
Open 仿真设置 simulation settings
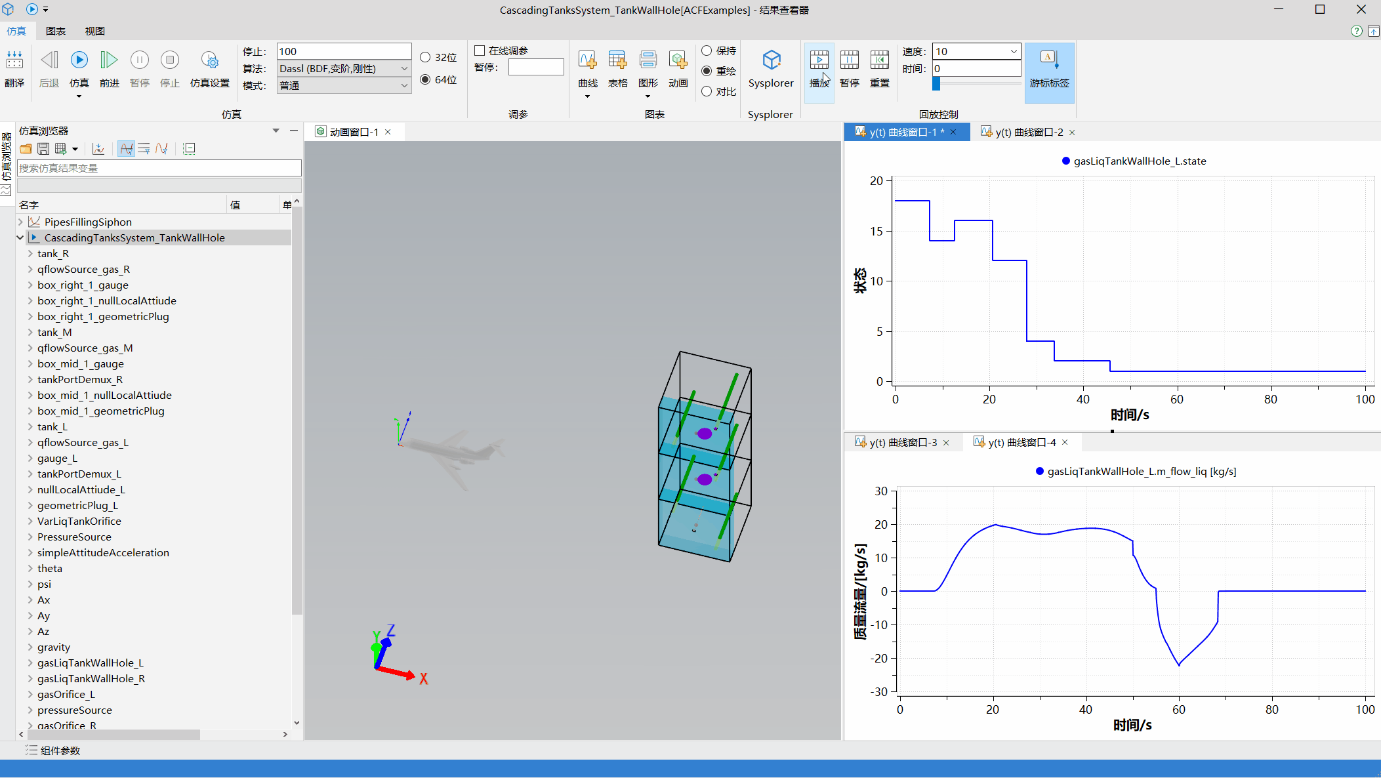[209, 60]
